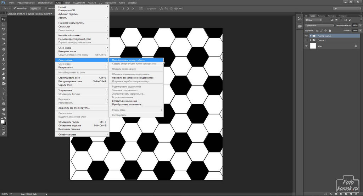Click the delete layer trash icon
The width and height of the screenshot is (363, 196).
pos(356,194)
